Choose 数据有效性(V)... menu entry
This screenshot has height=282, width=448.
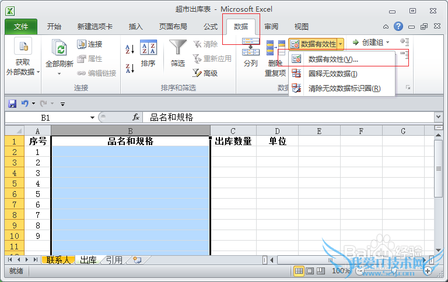342,59
